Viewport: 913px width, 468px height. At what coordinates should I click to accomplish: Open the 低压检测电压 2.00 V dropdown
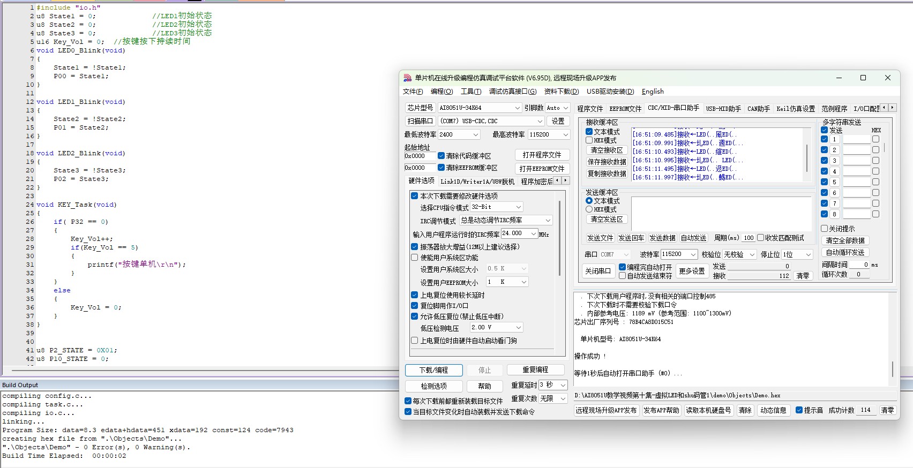(496, 327)
